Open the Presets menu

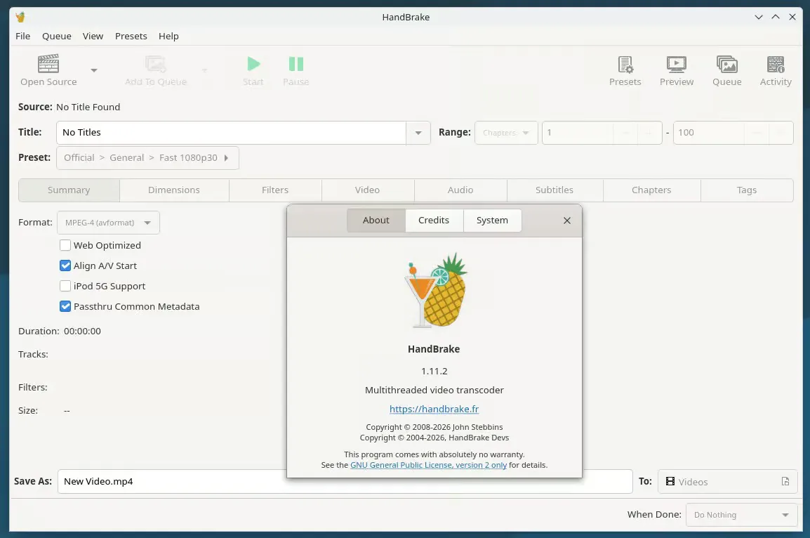pyautogui.click(x=131, y=37)
